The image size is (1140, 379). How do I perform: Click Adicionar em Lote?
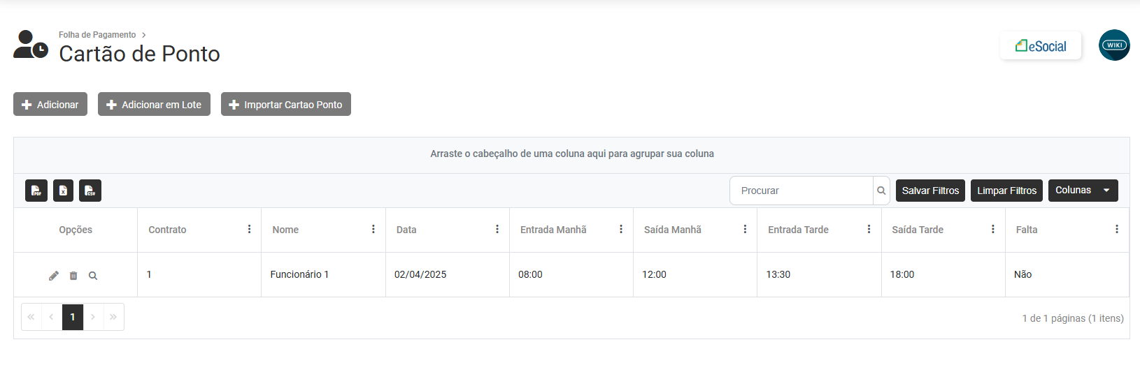click(154, 105)
